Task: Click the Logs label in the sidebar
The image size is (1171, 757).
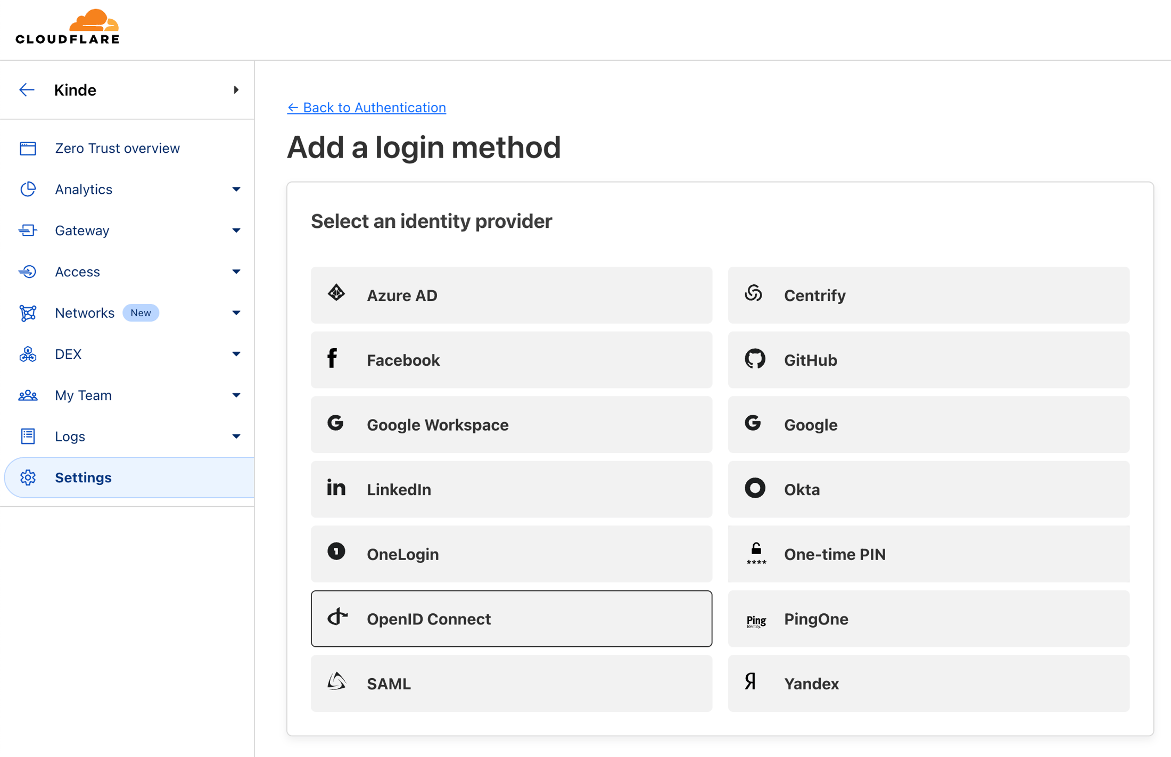Action: point(70,437)
